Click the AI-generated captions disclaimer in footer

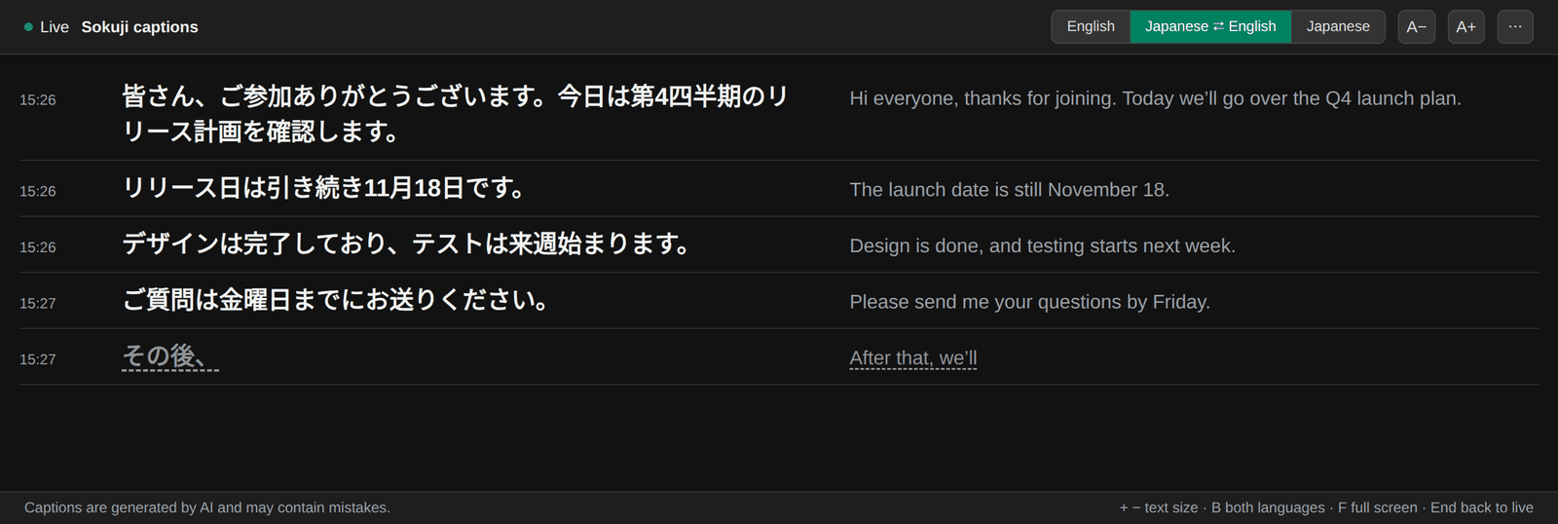[x=207, y=507]
